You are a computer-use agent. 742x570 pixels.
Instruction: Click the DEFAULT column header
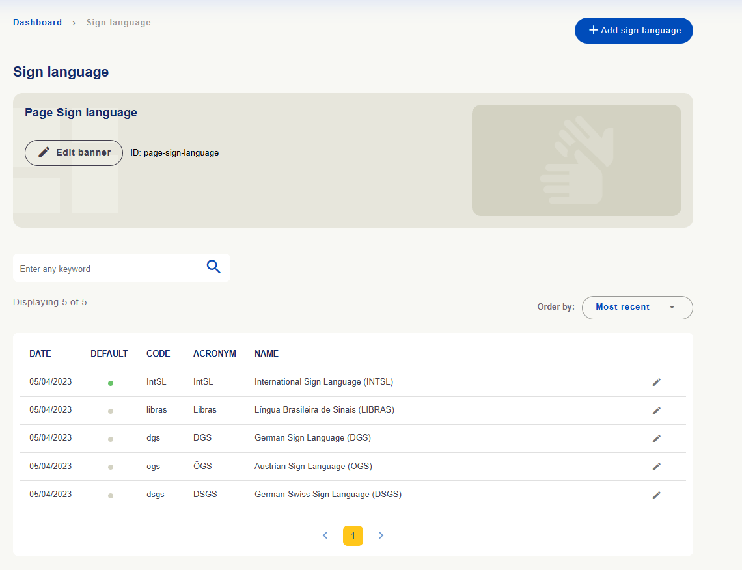pyautogui.click(x=109, y=353)
